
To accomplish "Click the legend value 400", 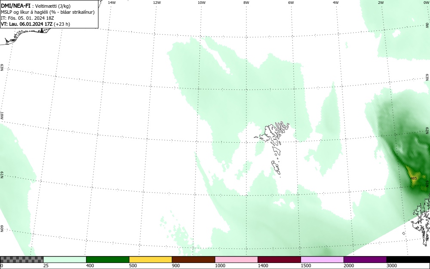I will (x=90, y=266).
